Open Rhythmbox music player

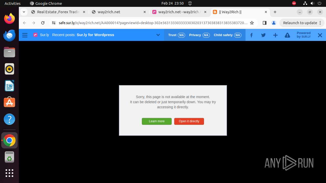pyautogui.click(x=9, y=69)
